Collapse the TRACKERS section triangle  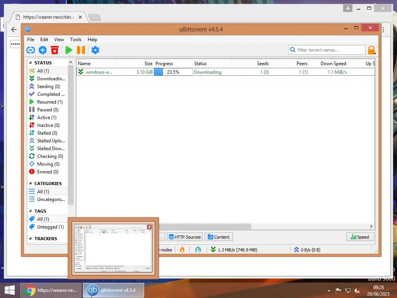coord(30,239)
